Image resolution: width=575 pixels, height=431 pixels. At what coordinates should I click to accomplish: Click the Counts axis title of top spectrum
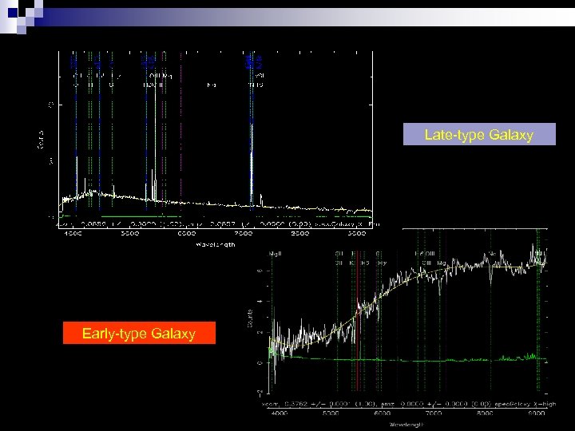[x=41, y=139]
